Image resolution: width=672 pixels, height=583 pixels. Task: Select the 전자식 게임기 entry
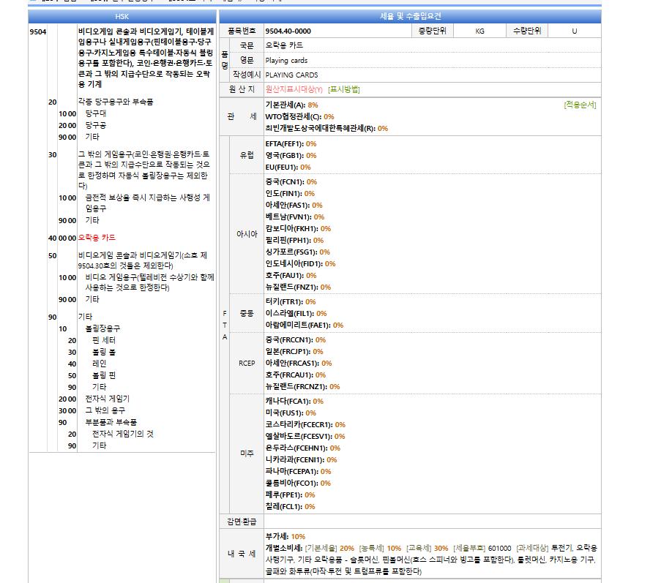pyautogui.click(x=107, y=399)
